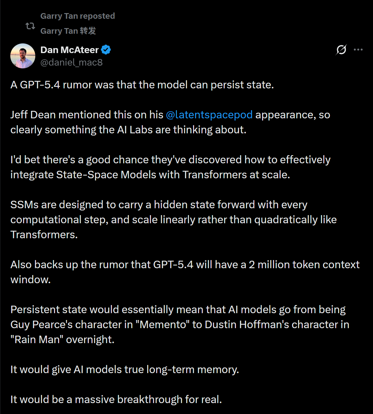Click the "Garry Tan reposted" label
Image resolution: width=373 pixels, height=414 pixels.
tap(77, 16)
